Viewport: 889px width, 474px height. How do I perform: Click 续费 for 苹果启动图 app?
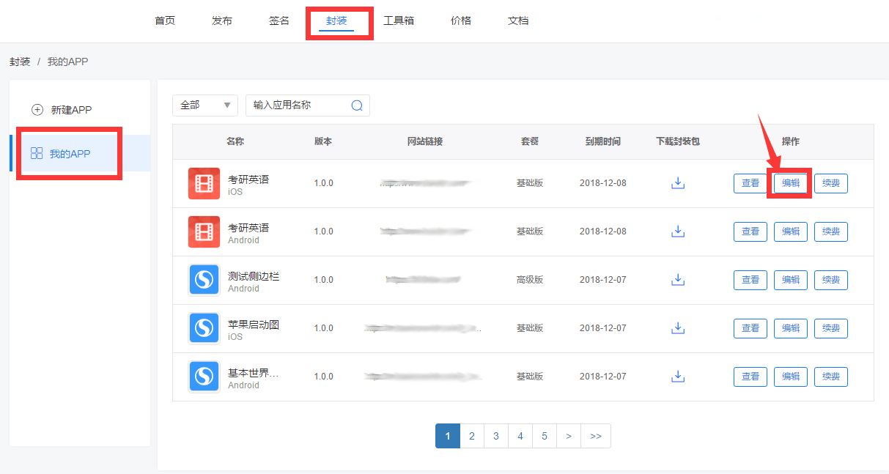[830, 328]
